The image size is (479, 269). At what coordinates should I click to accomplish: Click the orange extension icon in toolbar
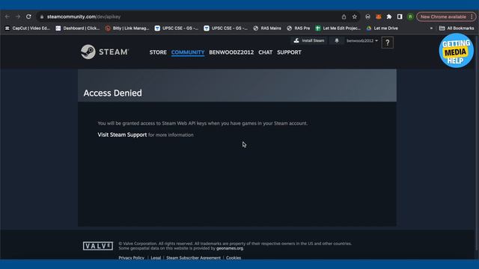click(379, 16)
